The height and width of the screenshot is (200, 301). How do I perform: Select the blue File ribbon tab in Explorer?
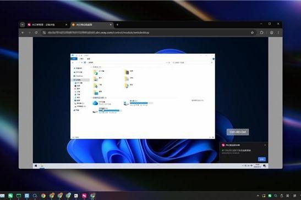click(x=74, y=59)
